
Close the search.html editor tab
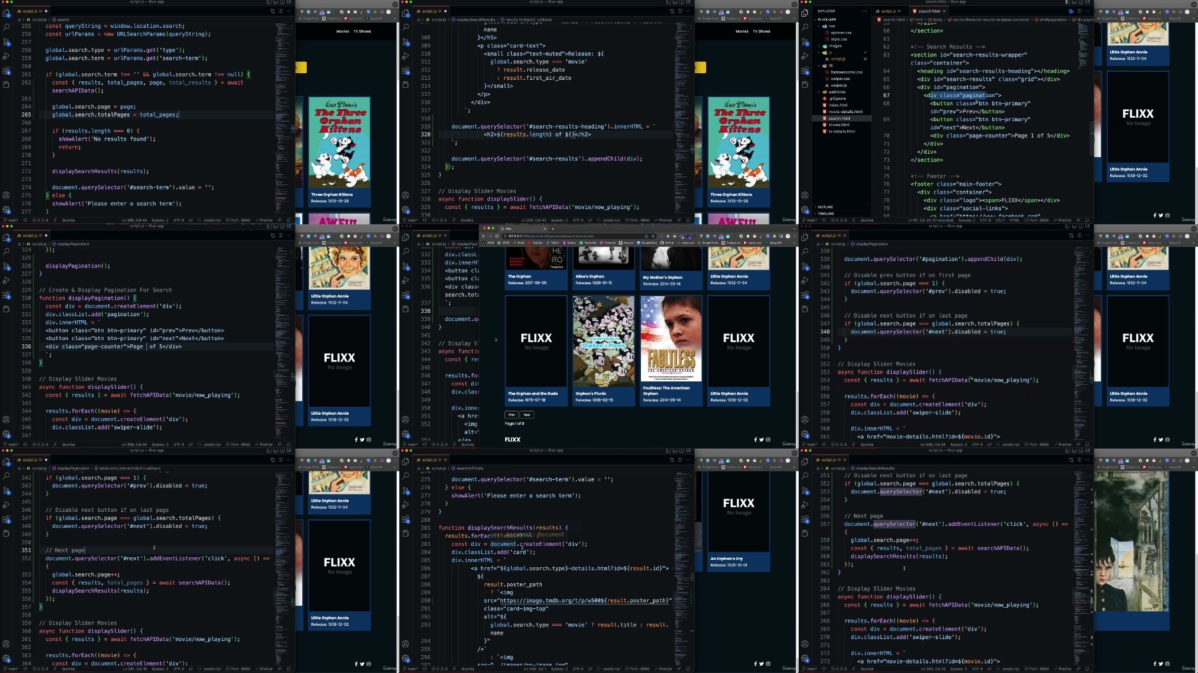coord(944,11)
